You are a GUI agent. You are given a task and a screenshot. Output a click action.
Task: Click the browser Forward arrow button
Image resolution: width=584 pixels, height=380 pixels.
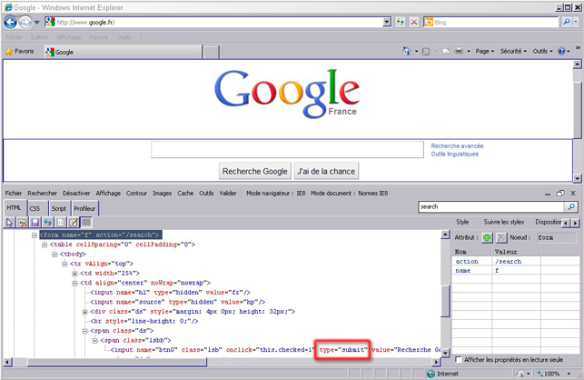pos(25,23)
